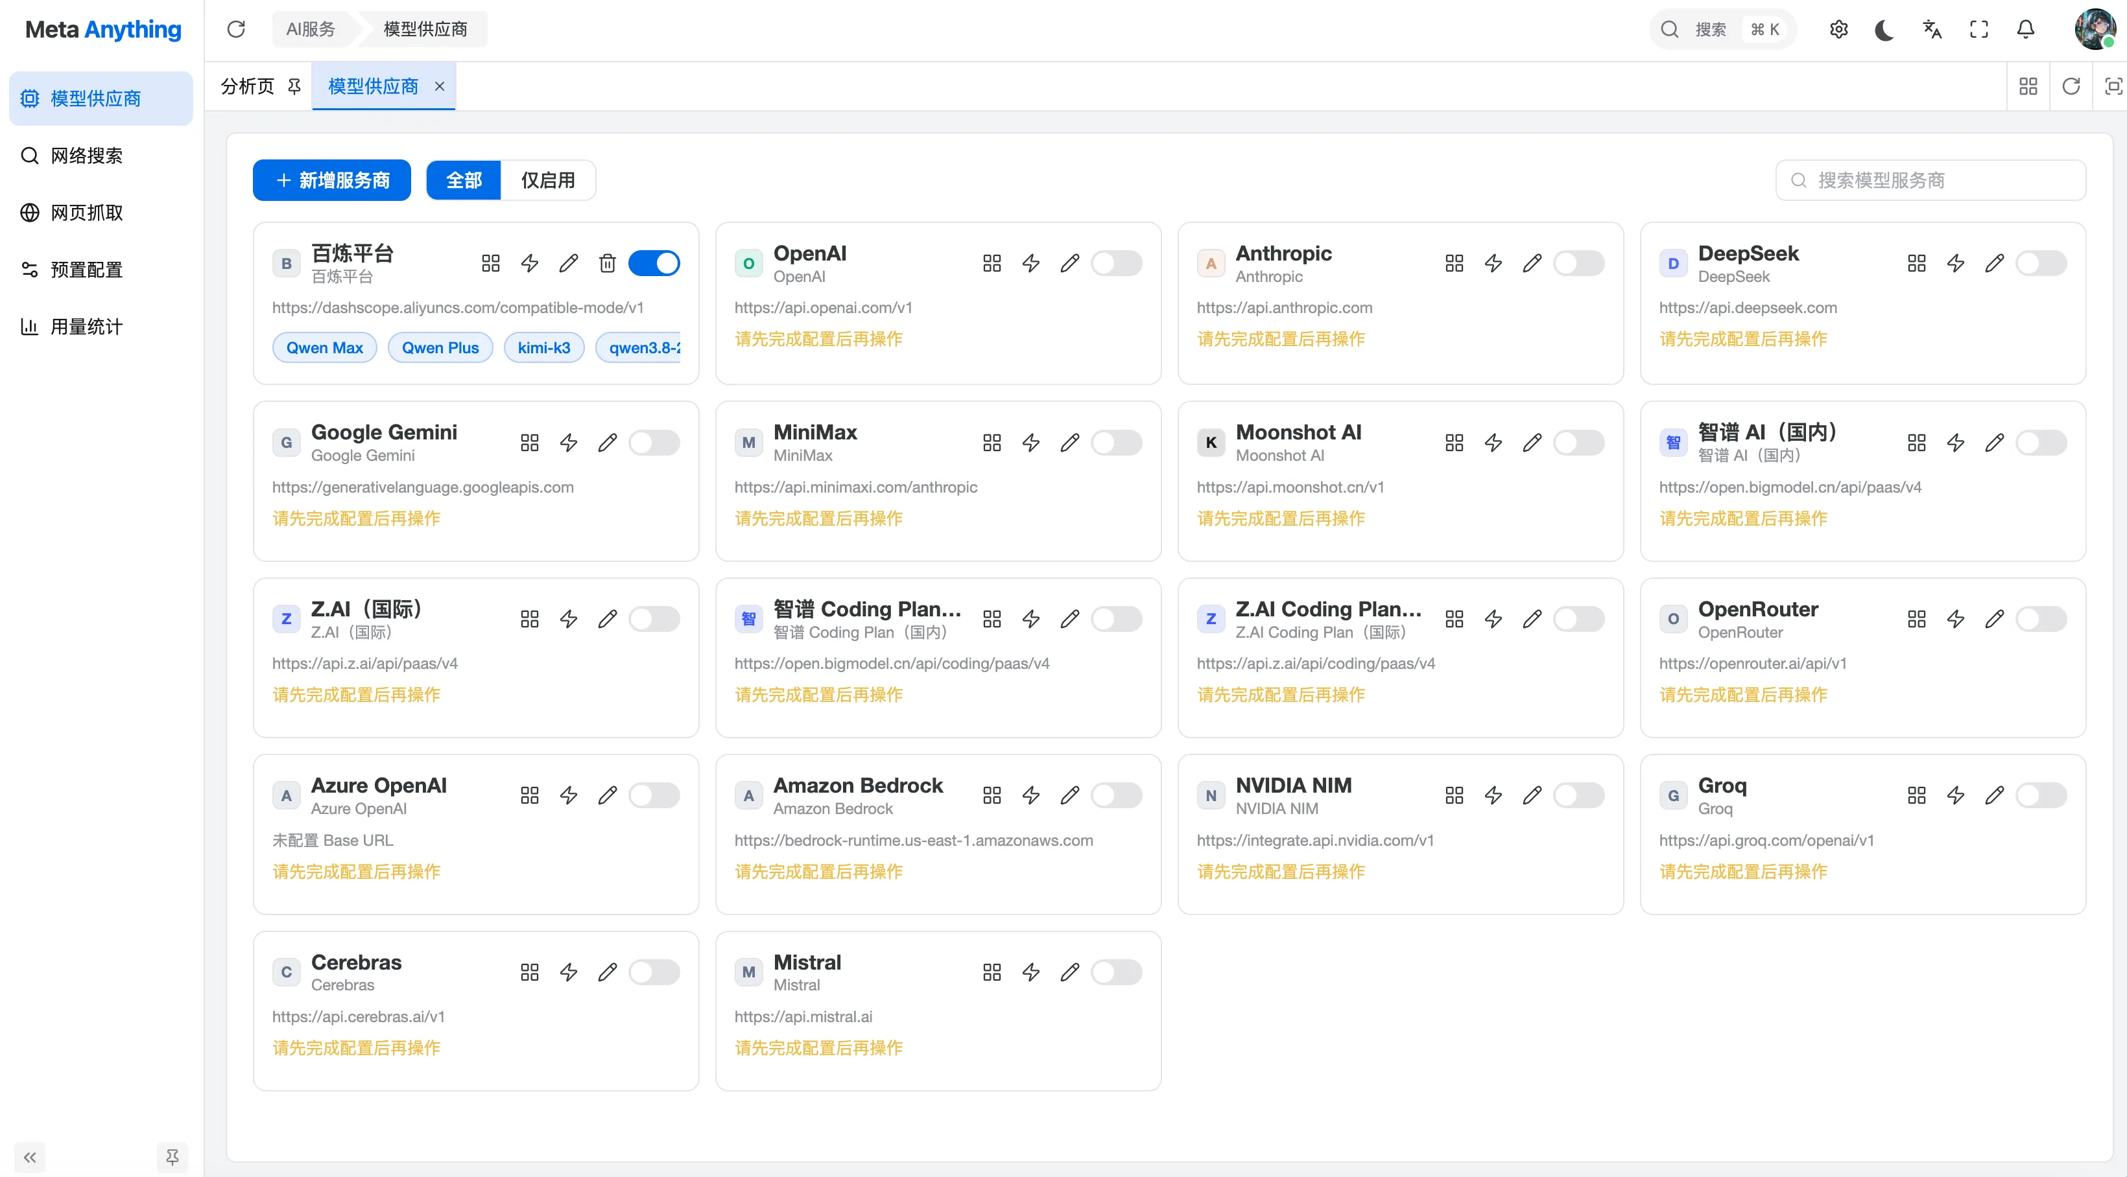
Task: Open grid icon on MiniMax card
Action: tap(992, 443)
